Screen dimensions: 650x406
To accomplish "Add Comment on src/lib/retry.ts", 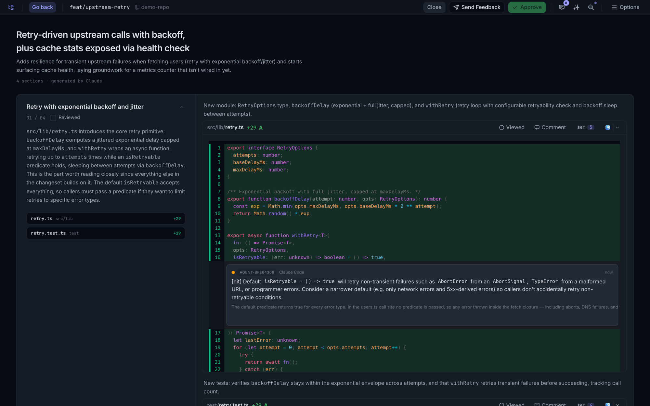I will click(550, 127).
